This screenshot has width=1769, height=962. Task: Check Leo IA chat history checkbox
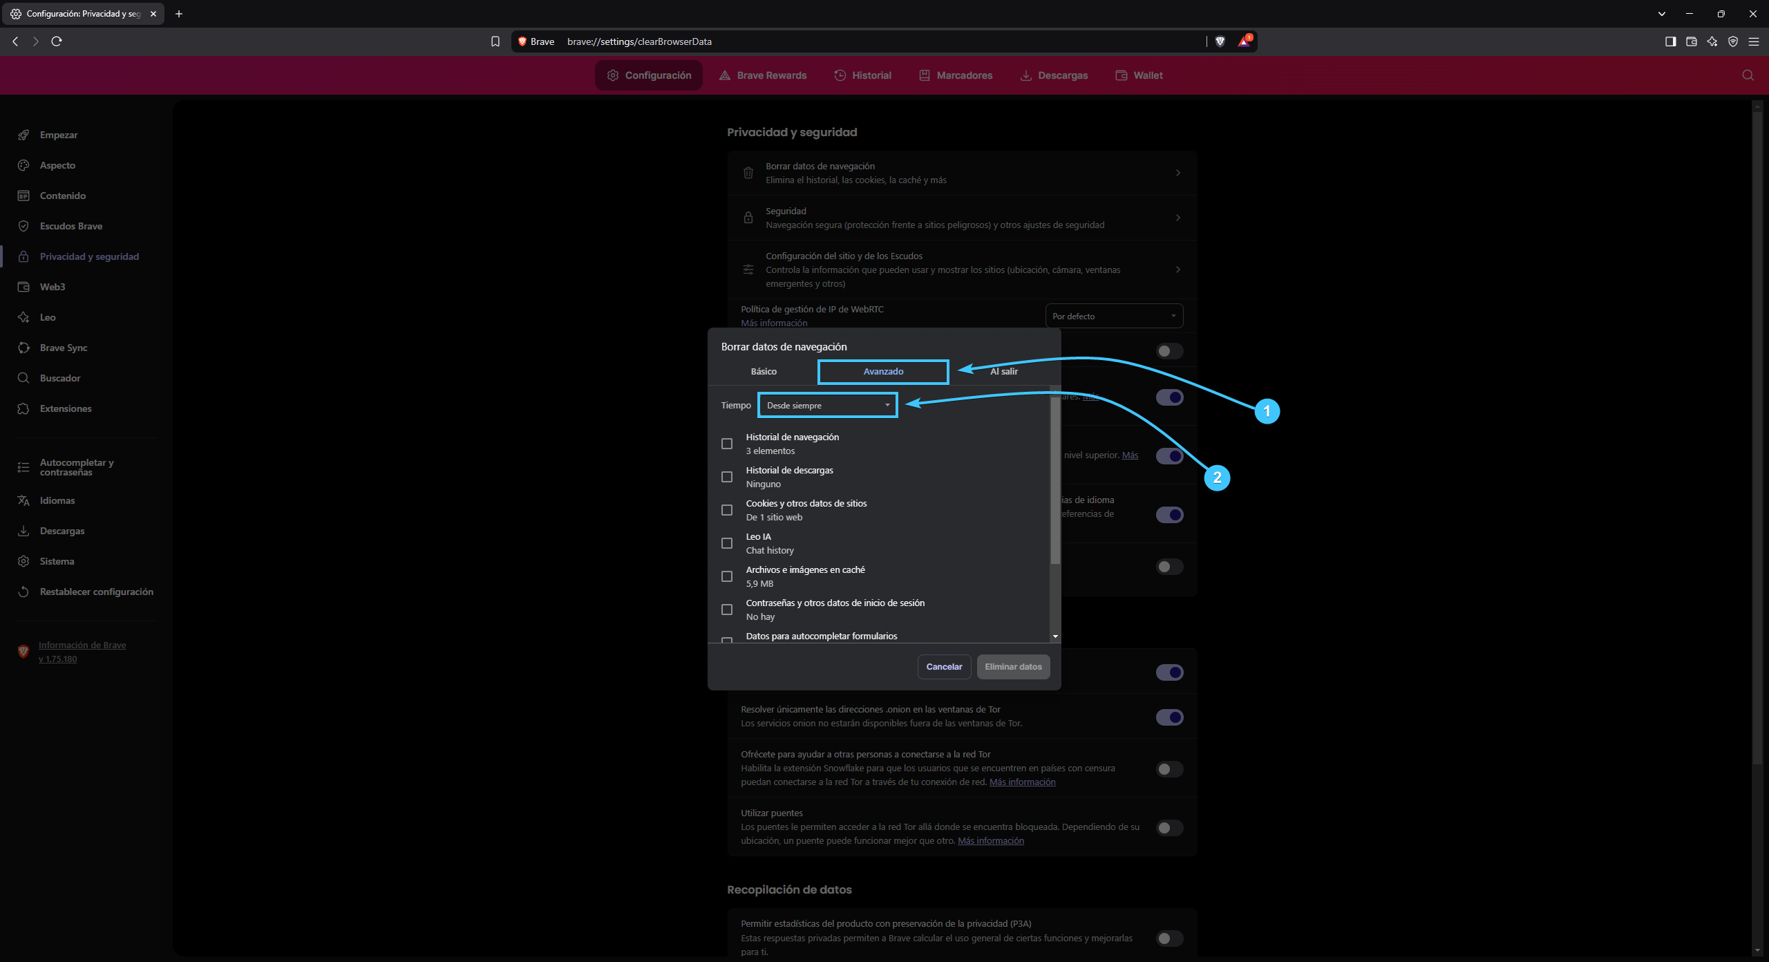click(x=727, y=543)
